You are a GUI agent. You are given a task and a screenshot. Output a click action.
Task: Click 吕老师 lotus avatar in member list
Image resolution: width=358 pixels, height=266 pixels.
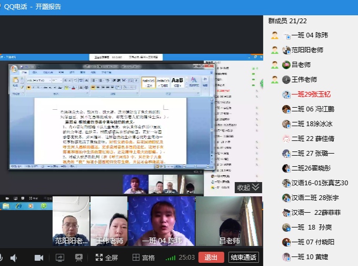click(286, 65)
